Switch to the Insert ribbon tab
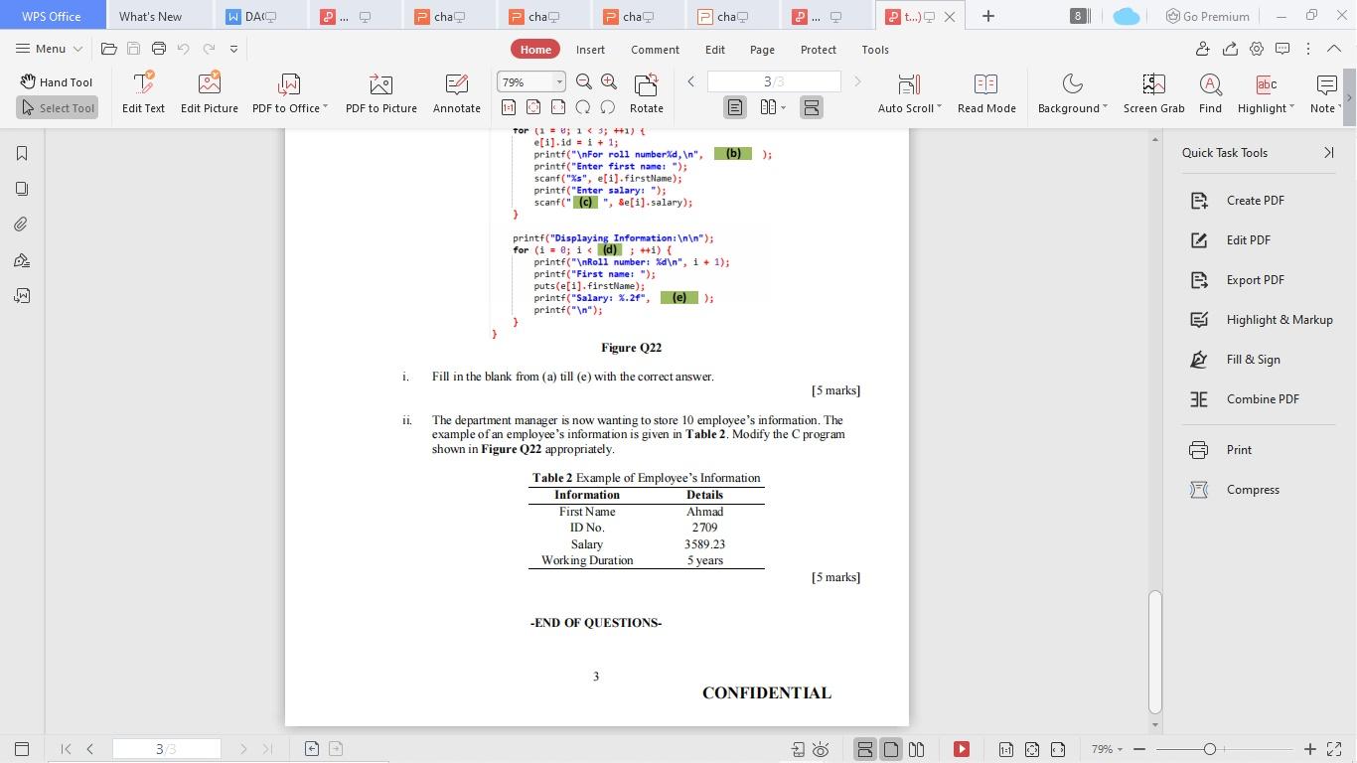 590,49
